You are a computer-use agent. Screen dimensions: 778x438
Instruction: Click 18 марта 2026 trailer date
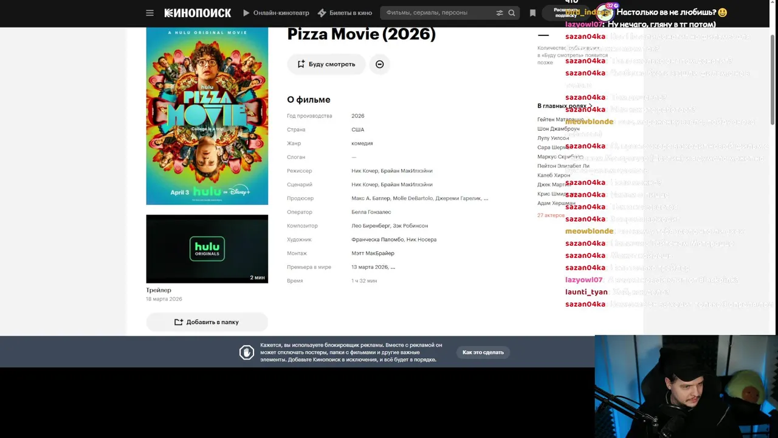(x=164, y=299)
